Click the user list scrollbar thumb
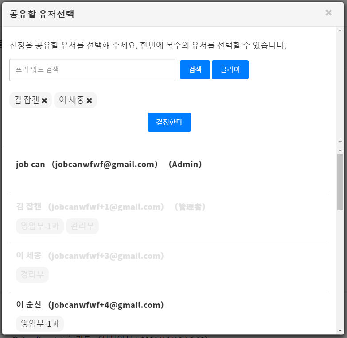Screen dimensions: 347x338 tap(340, 181)
